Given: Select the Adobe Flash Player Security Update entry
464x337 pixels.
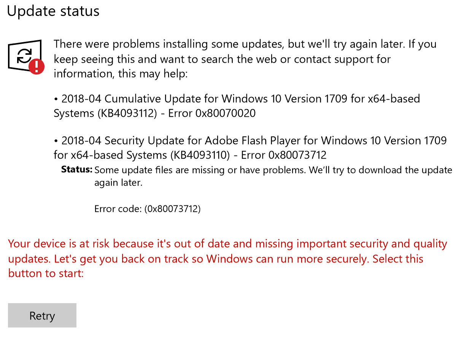Looking at the screenshot, I should pos(250,148).
